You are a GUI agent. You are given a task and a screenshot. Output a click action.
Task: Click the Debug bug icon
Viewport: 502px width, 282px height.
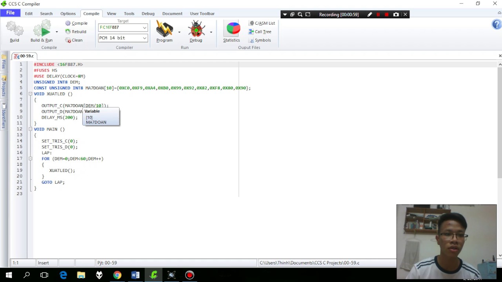coord(196,29)
